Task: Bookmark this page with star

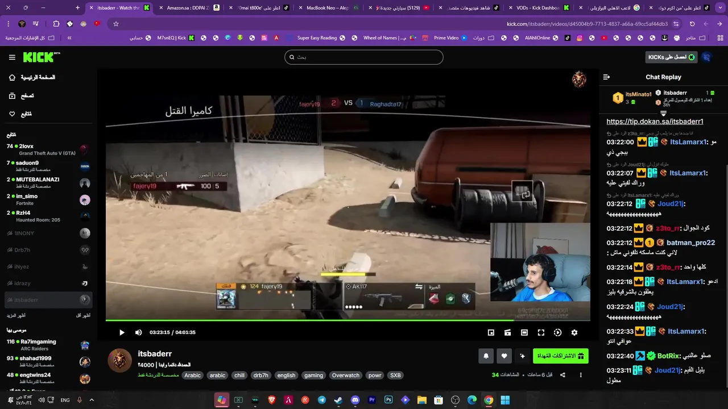Action: click(x=116, y=24)
